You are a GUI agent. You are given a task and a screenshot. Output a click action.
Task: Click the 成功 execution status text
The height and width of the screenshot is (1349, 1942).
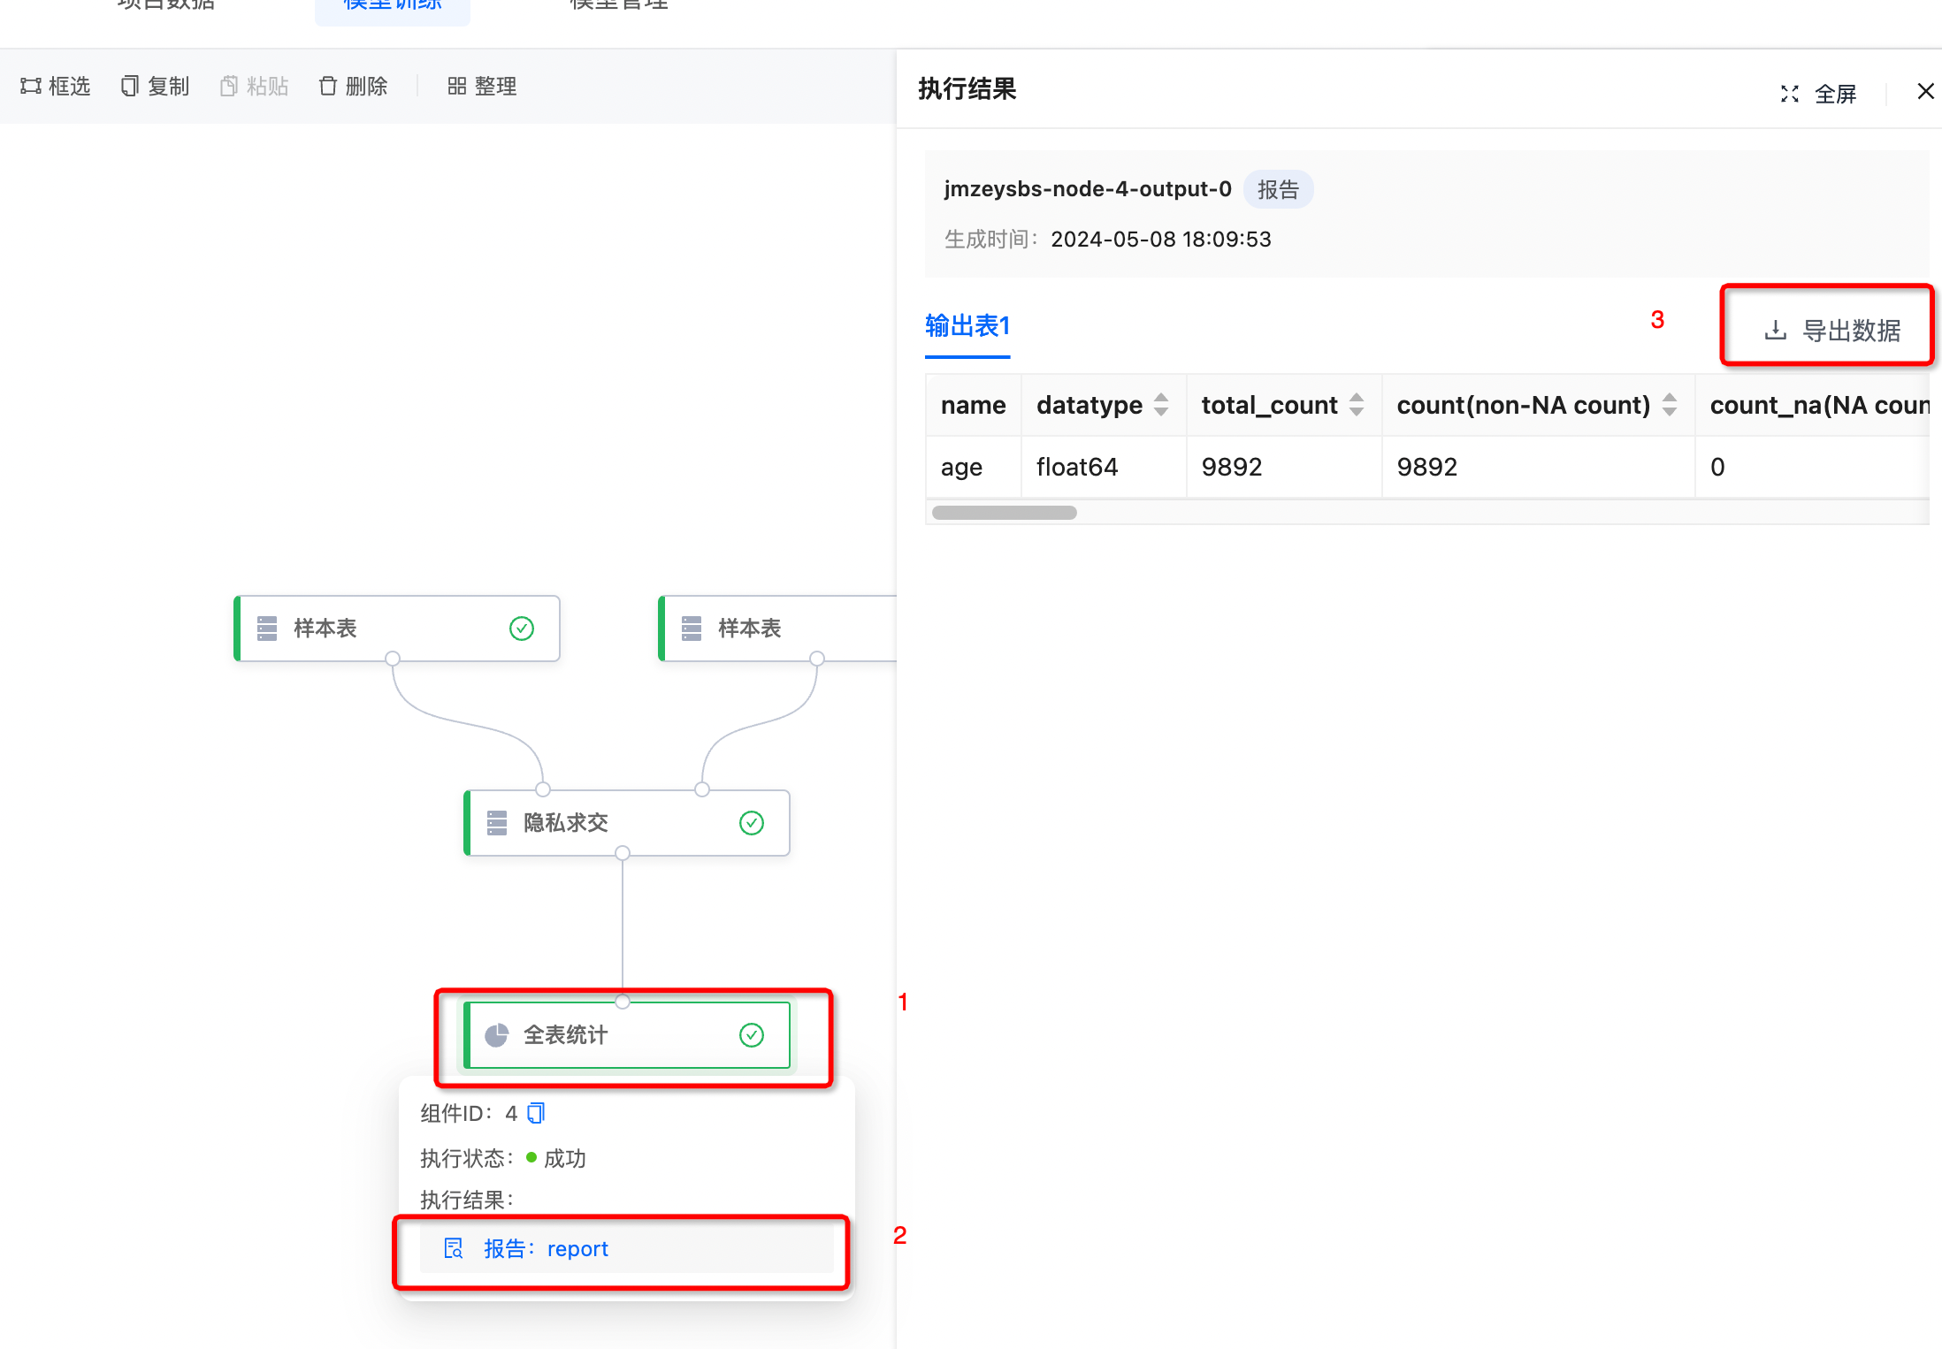564,1158
